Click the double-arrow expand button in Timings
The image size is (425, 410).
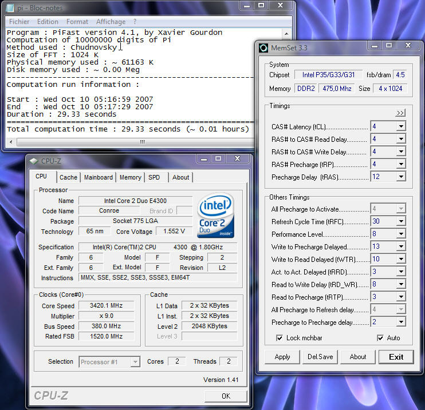point(400,113)
